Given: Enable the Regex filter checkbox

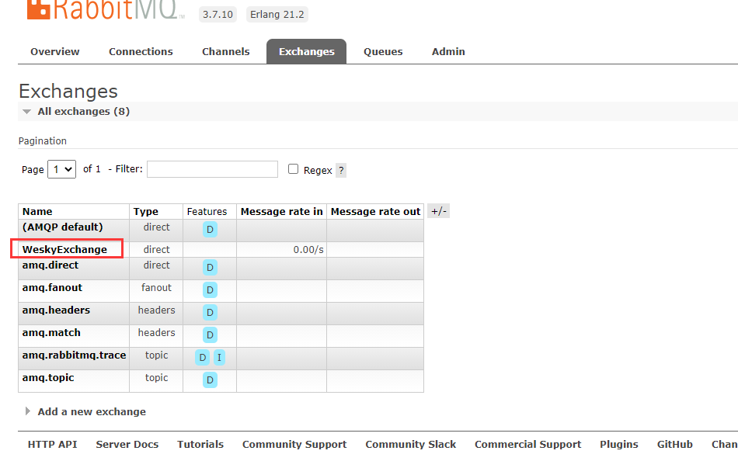Looking at the screenshot, I should coord(293,169).
